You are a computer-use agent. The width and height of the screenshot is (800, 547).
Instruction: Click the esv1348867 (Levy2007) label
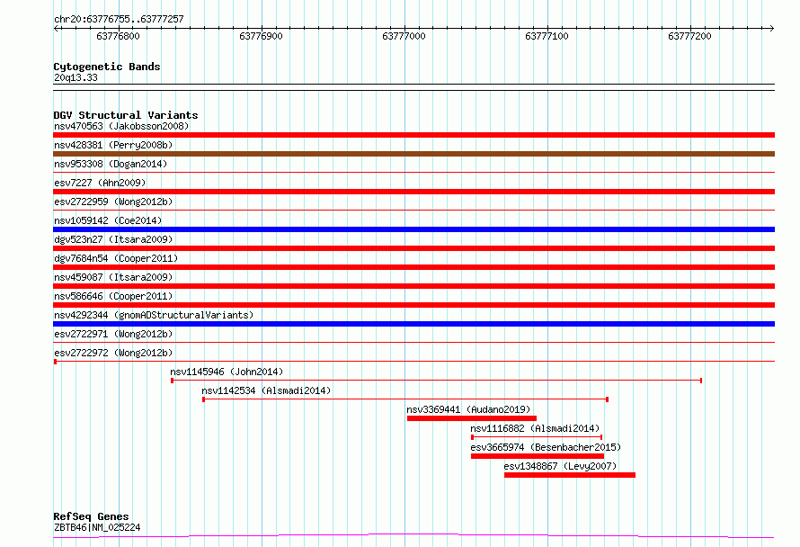560,466
